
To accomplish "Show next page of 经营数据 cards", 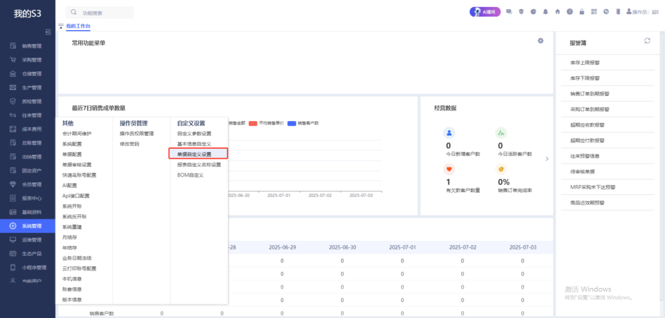I will click(547, 159).
